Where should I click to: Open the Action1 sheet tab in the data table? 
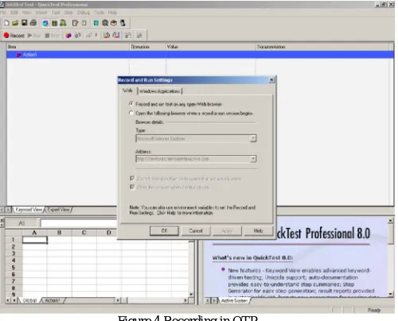pyautogui.click(x=53, y=300)
